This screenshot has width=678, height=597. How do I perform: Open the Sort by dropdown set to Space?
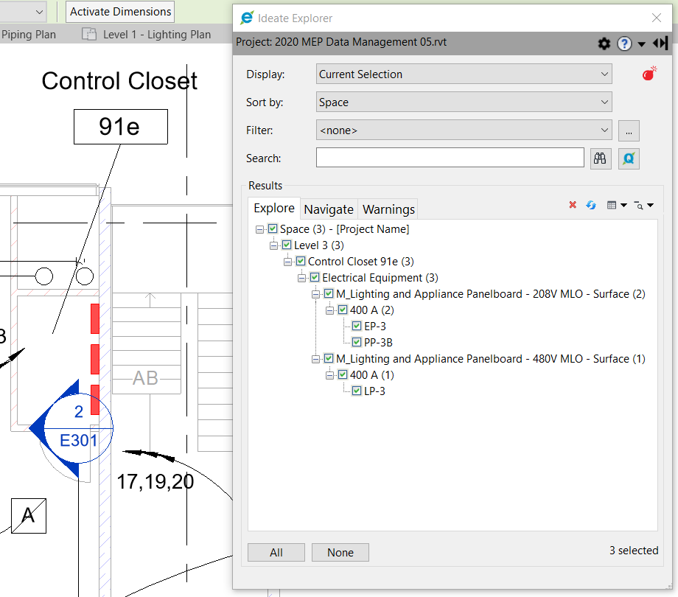coord(464,102)
